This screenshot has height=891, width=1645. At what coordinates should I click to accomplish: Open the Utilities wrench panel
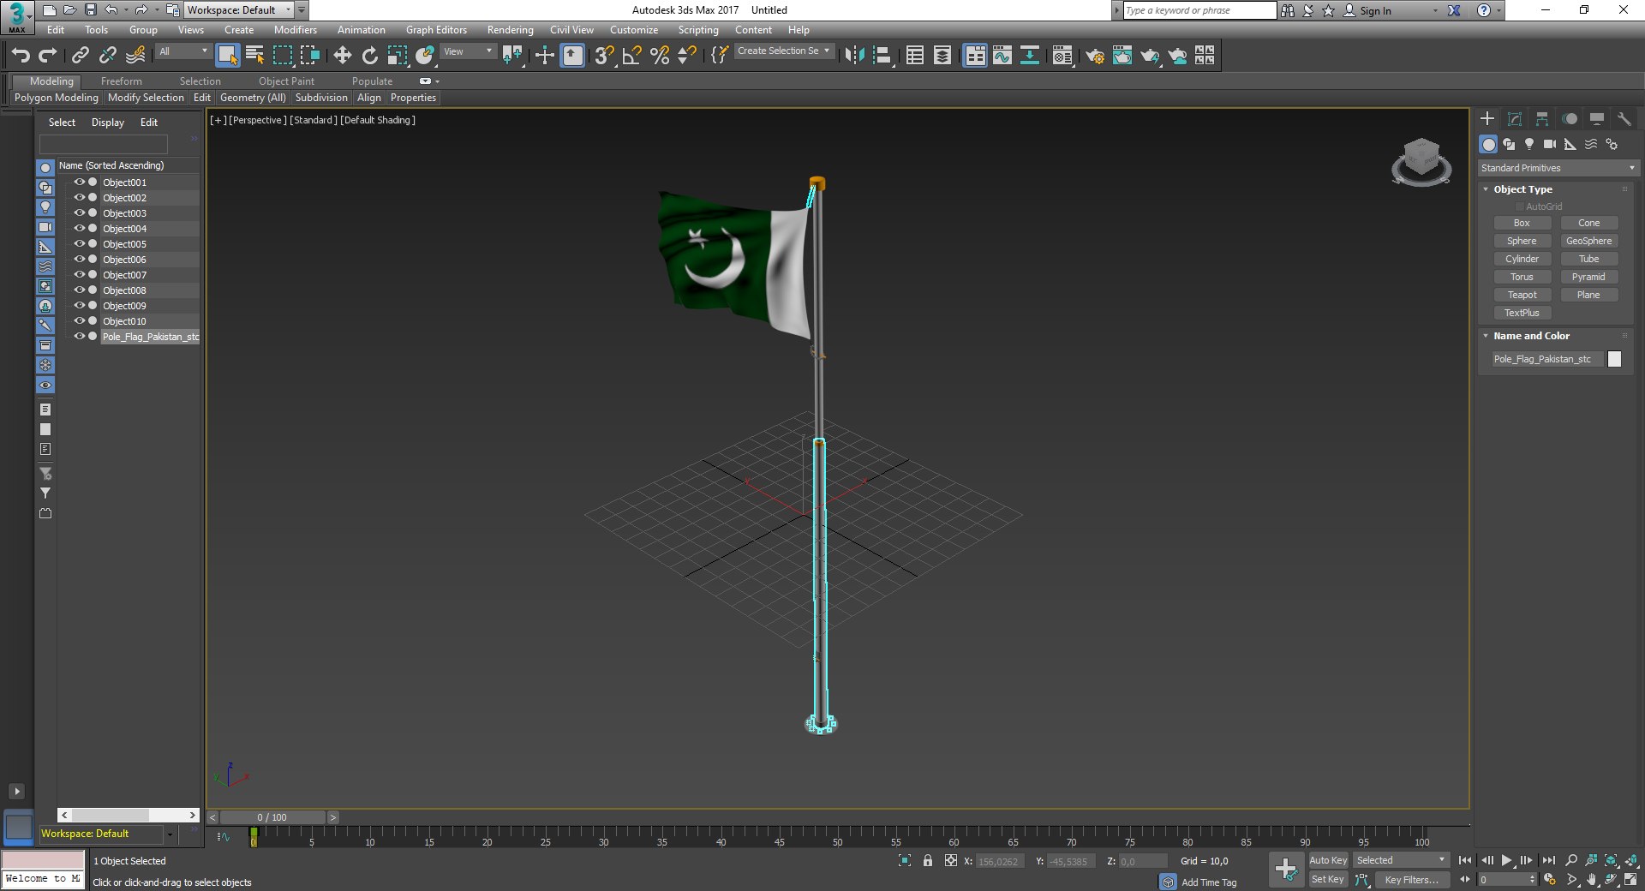(1624, 119)
